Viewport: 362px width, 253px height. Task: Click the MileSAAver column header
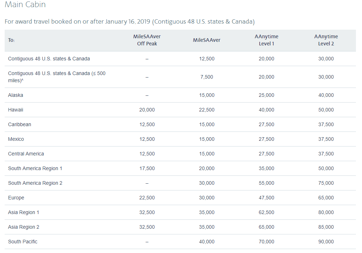coord(206,40)
